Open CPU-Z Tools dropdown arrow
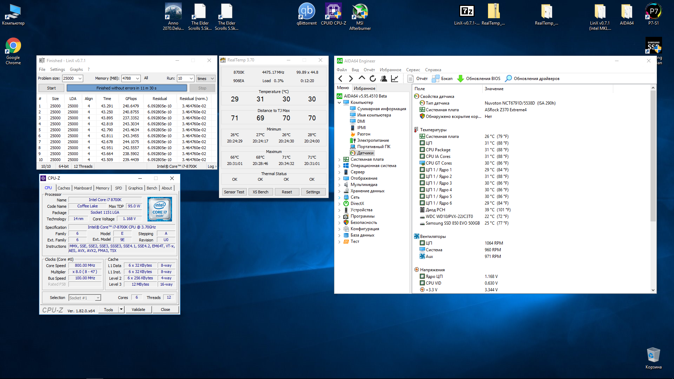 (121, 310)
